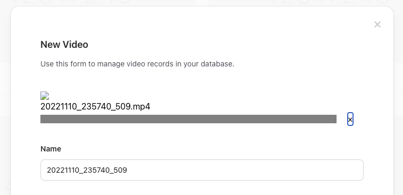
Task: Select the 20221110_235740_509.mp4 file name
Action: [95, 106]
